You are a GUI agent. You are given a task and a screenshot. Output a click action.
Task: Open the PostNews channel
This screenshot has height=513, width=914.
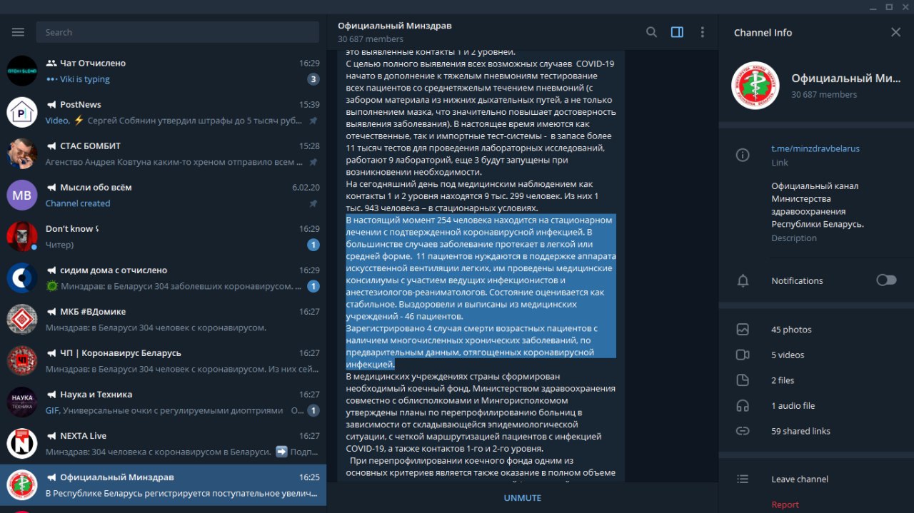tap(164, 112)
